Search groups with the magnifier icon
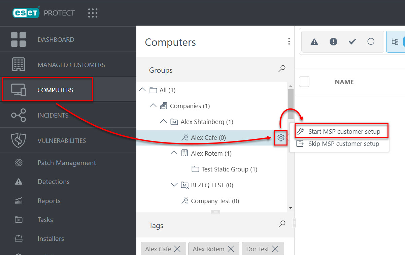 282,69
